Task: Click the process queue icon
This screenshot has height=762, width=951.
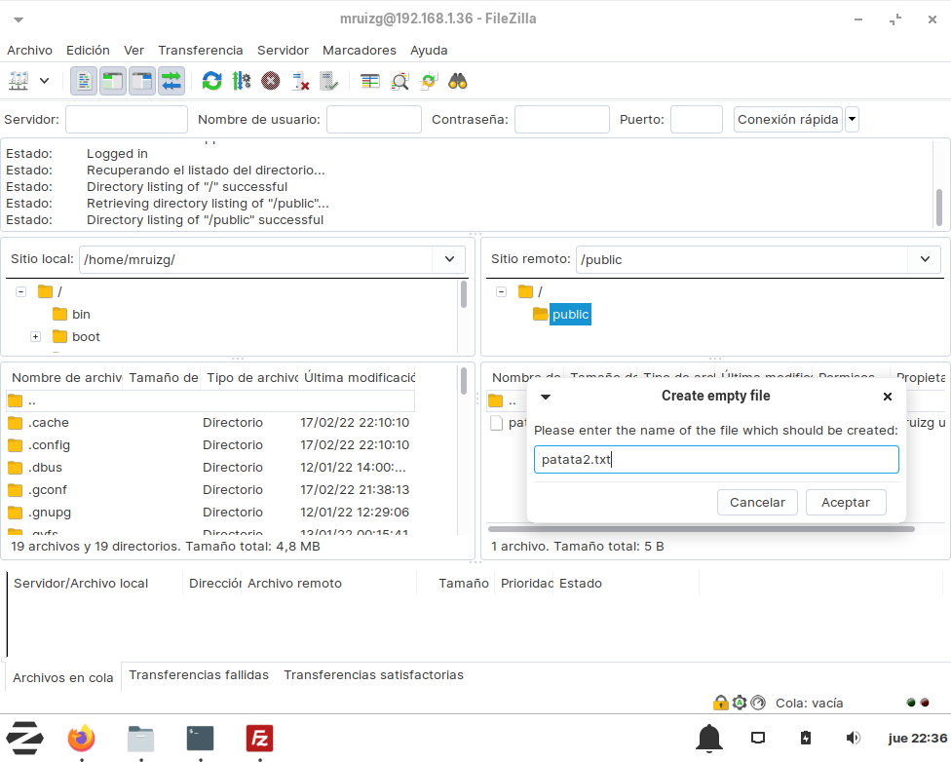Action: point(242,81)
